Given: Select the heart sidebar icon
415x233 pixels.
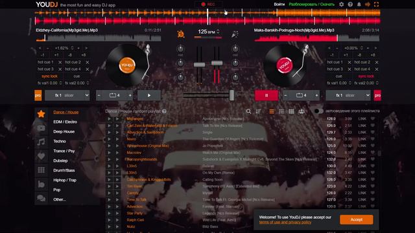Looking at the screenshot, I should [41, 156].
